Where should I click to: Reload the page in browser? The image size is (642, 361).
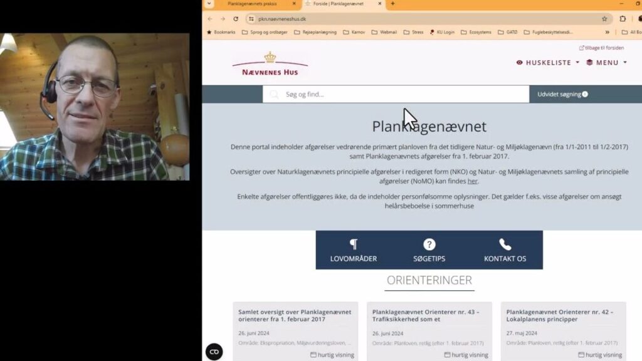pyautogui.click(x=236, y=19)
